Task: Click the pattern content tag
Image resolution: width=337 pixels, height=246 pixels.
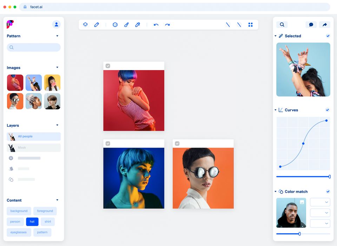Action: pos(42,232)
